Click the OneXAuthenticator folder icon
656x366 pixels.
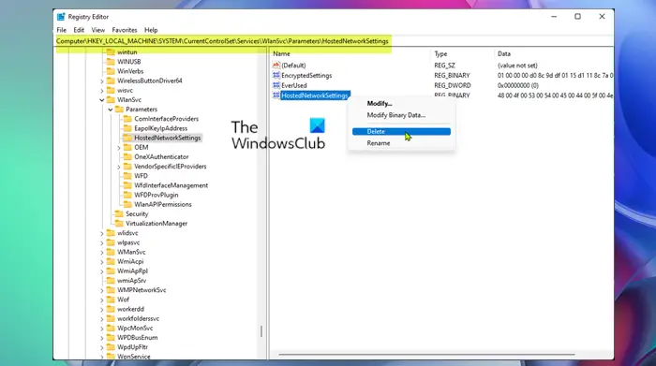pos(127,156)
